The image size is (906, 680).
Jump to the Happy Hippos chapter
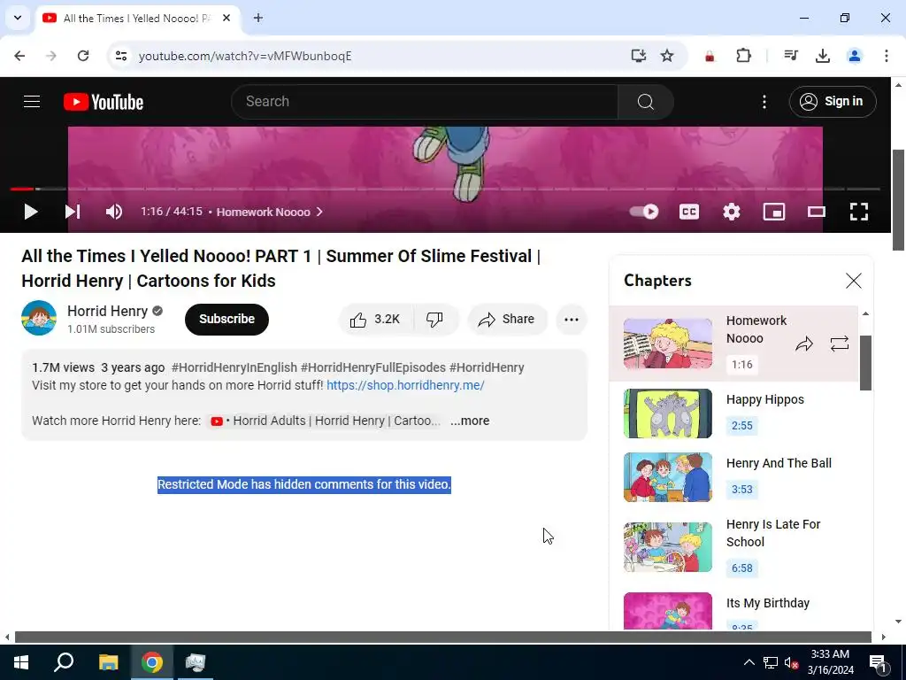733,413
